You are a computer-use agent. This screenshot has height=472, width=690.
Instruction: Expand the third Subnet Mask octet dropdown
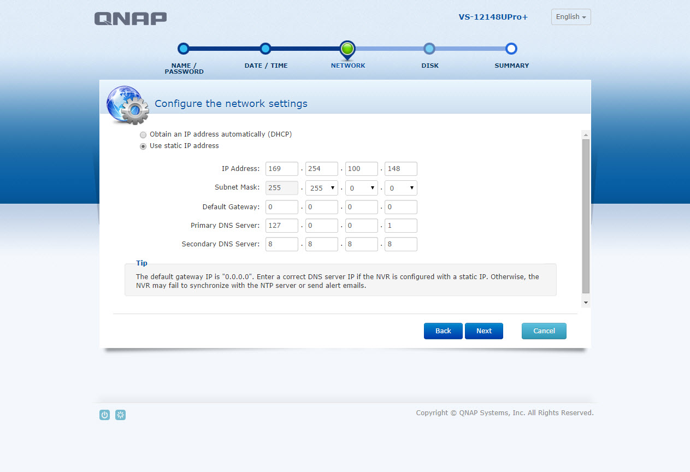click(x=362, y=188)
